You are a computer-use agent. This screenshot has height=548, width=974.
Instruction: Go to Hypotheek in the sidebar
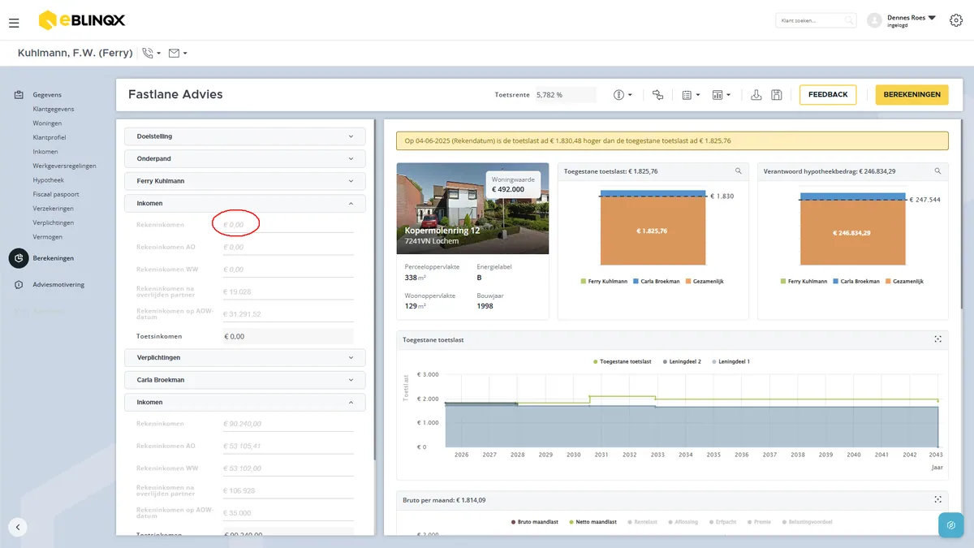pos(48,180)
